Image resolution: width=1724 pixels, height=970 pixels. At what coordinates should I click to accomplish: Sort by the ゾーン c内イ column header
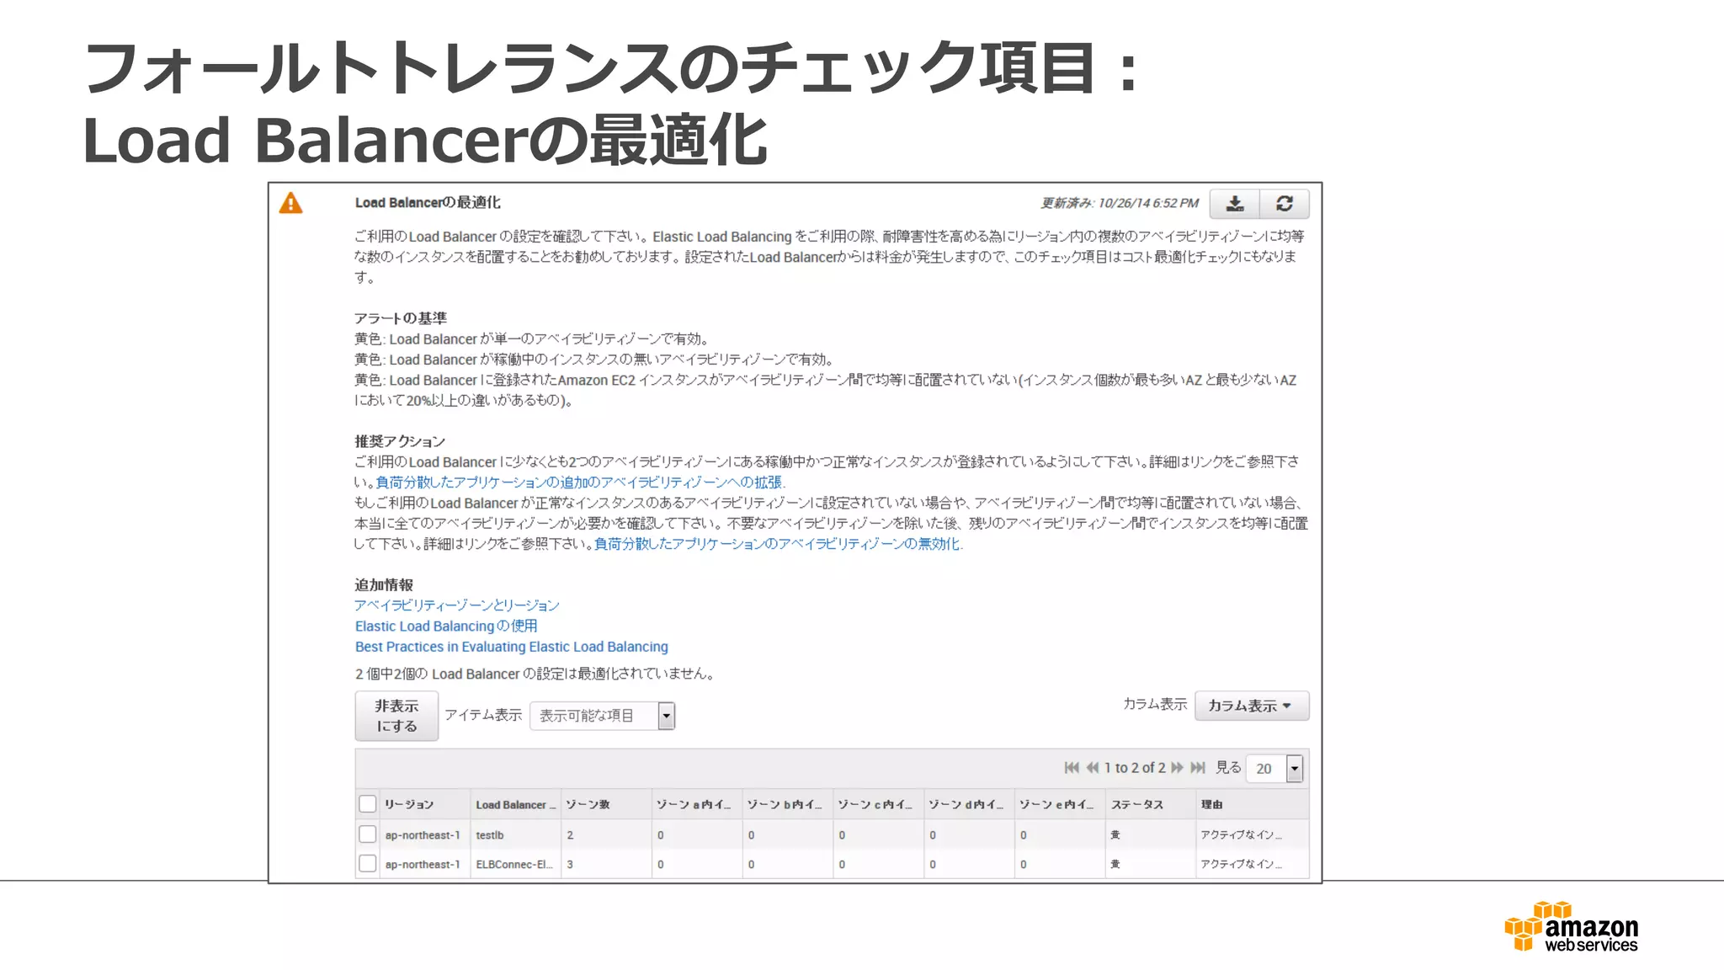click(879, 804)
